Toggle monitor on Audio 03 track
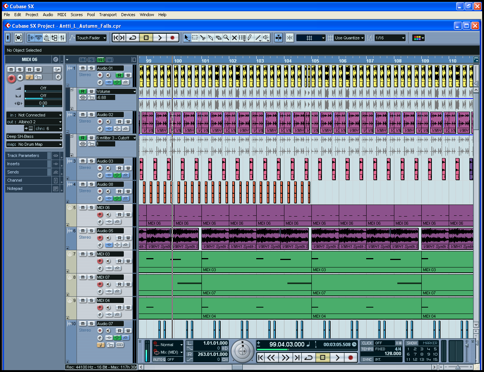This screenshot has width=484, height=372. click(108, 168)
